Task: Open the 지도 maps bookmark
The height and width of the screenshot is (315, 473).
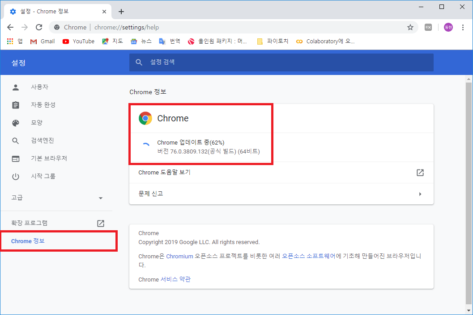Action: tap(112, 41)
